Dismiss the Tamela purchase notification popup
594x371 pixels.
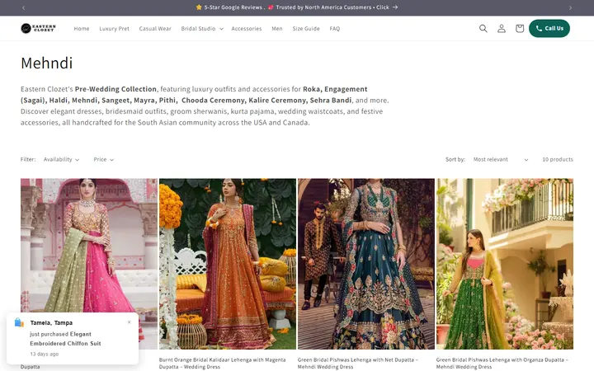(130, 322)
